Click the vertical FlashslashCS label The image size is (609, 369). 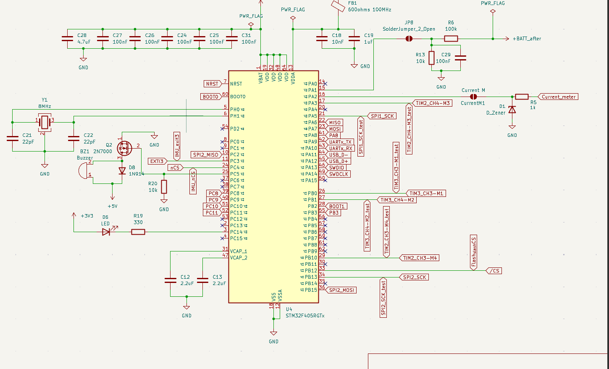click(x=474, y=252)
